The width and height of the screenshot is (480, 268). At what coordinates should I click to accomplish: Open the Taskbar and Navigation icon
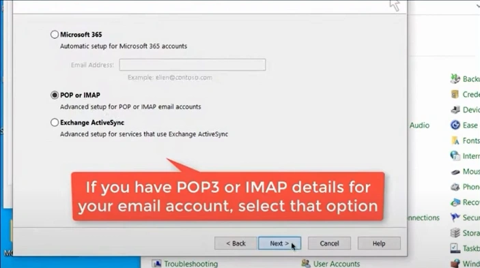click(455, 248)
